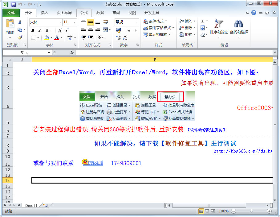Switch to 公式 tab
Viewport: 280px width, 217px height.
(84, 13)
